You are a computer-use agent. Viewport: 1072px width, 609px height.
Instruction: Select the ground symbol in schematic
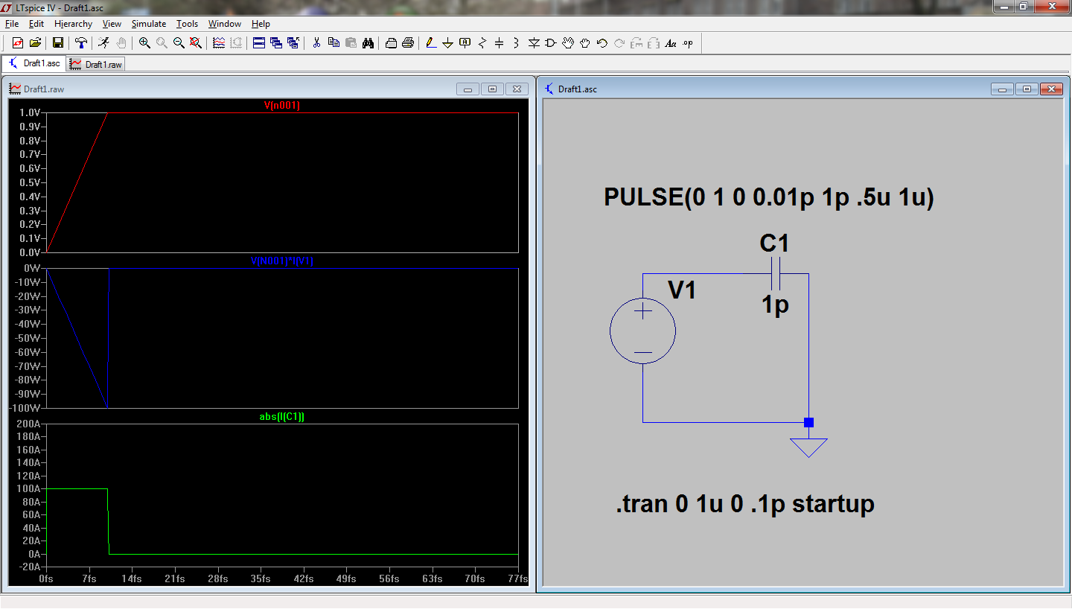[x=808, y=447]
